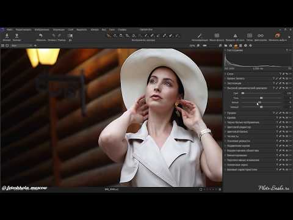Select the Keystone cursor tool

(x=140, y=36)
